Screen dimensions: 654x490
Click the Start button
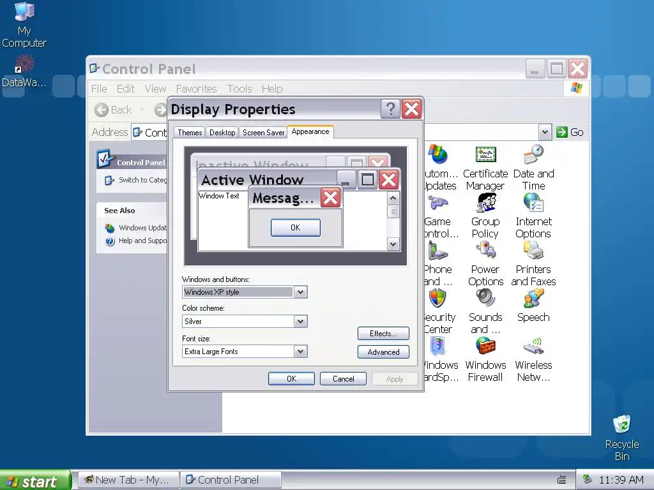click(x=35, y=480)
